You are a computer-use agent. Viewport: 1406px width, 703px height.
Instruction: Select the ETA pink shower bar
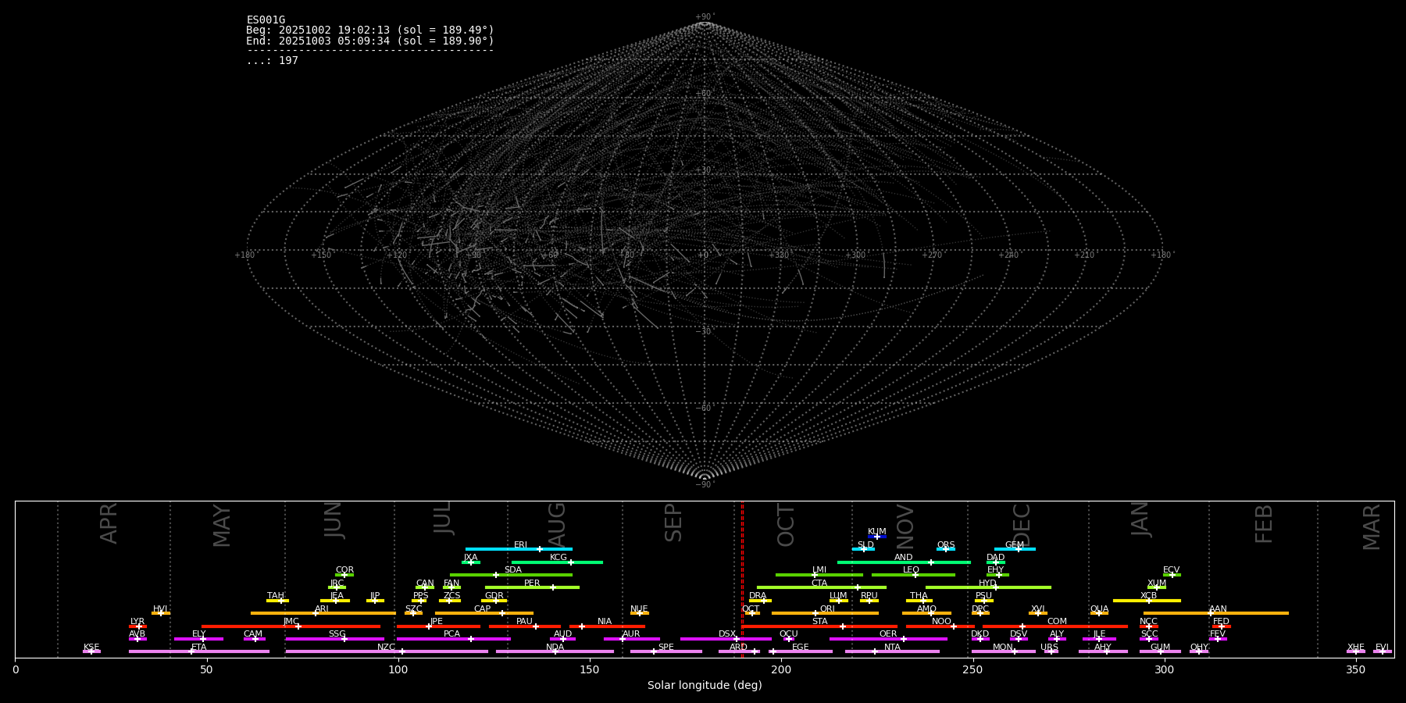pyautogui.click(x=199, y=651)
